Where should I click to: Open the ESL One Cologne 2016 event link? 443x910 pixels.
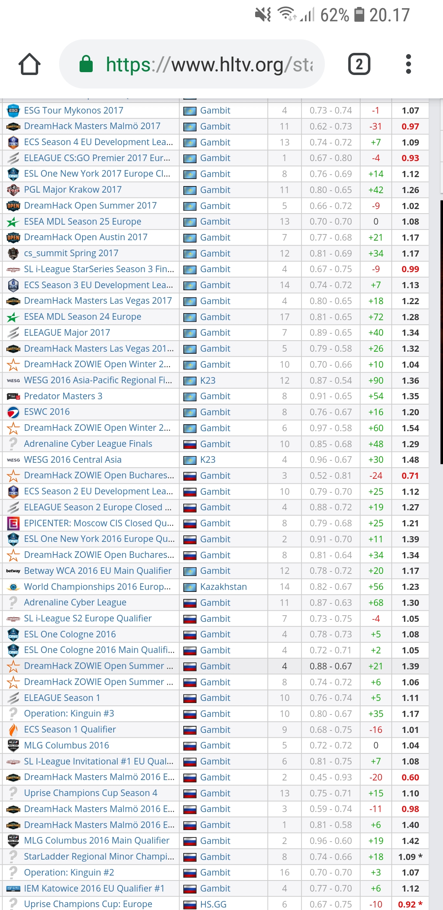pyautogui.click(x=70, y=634)
